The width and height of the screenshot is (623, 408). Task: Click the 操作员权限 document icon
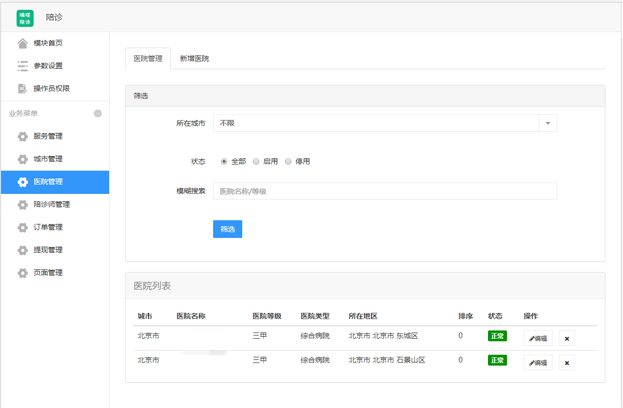(x=23, y=89)
